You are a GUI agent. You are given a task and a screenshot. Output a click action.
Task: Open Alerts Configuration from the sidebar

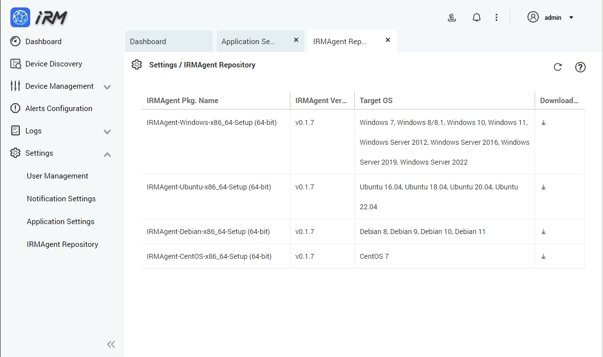point(58,108)
